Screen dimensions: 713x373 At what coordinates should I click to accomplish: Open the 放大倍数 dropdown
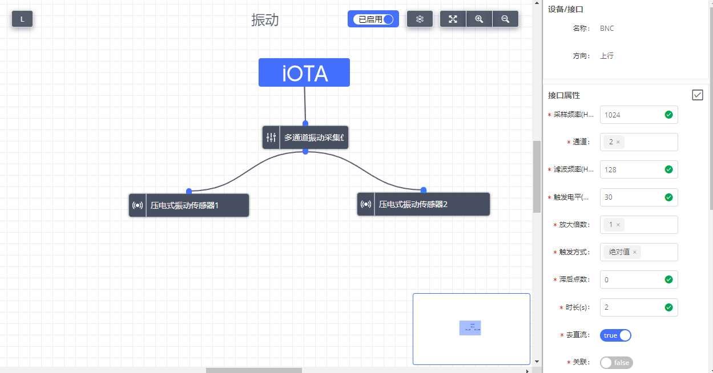point(651,225)
